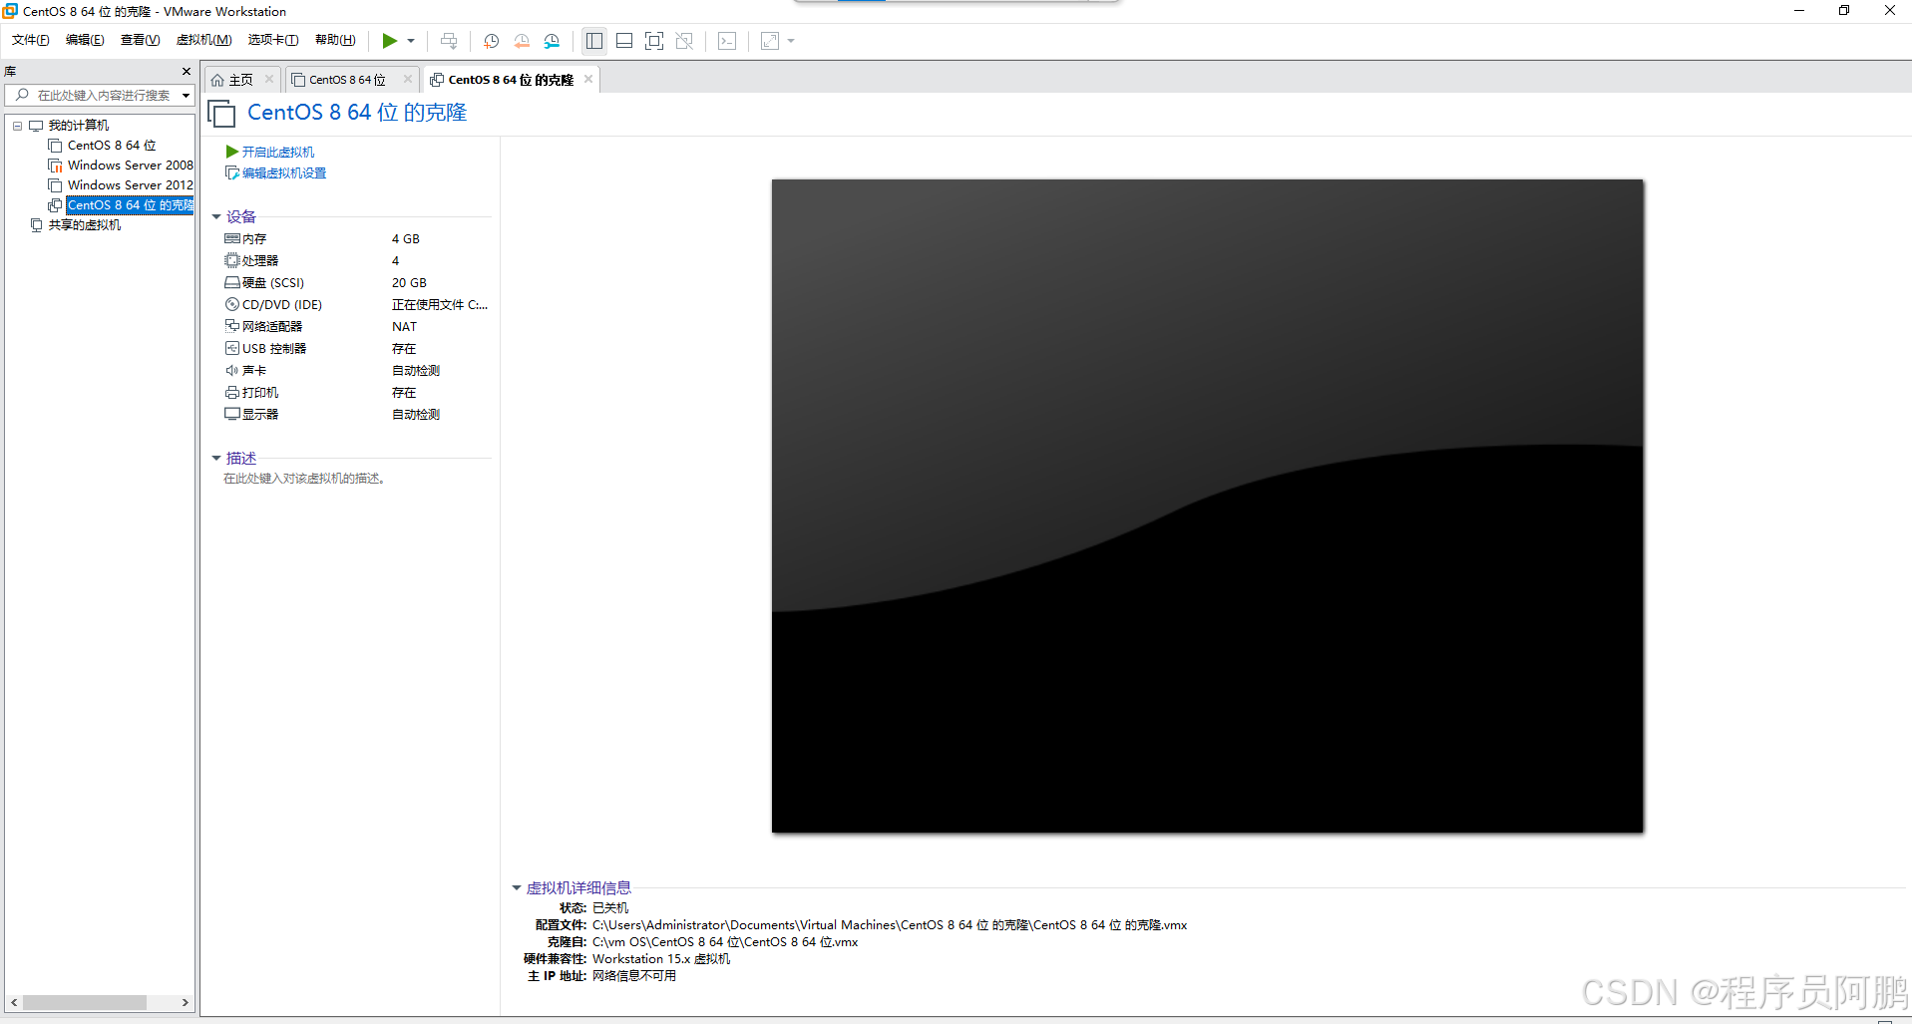
Task: Collapse the 我的计算机 tree node
Action: tap(17, 126)
